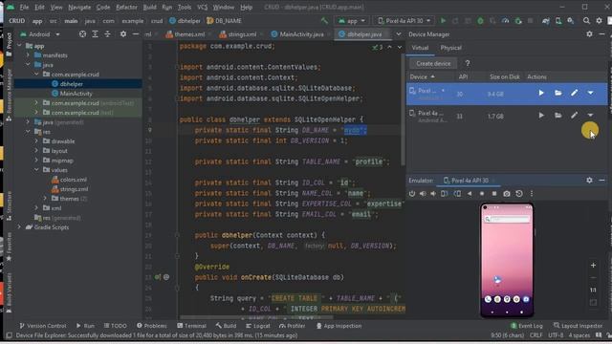Open Pixel 4a API 31 actions dropdown arrow
This screenshot has height=344, width=612.
[x=591, y=116]
